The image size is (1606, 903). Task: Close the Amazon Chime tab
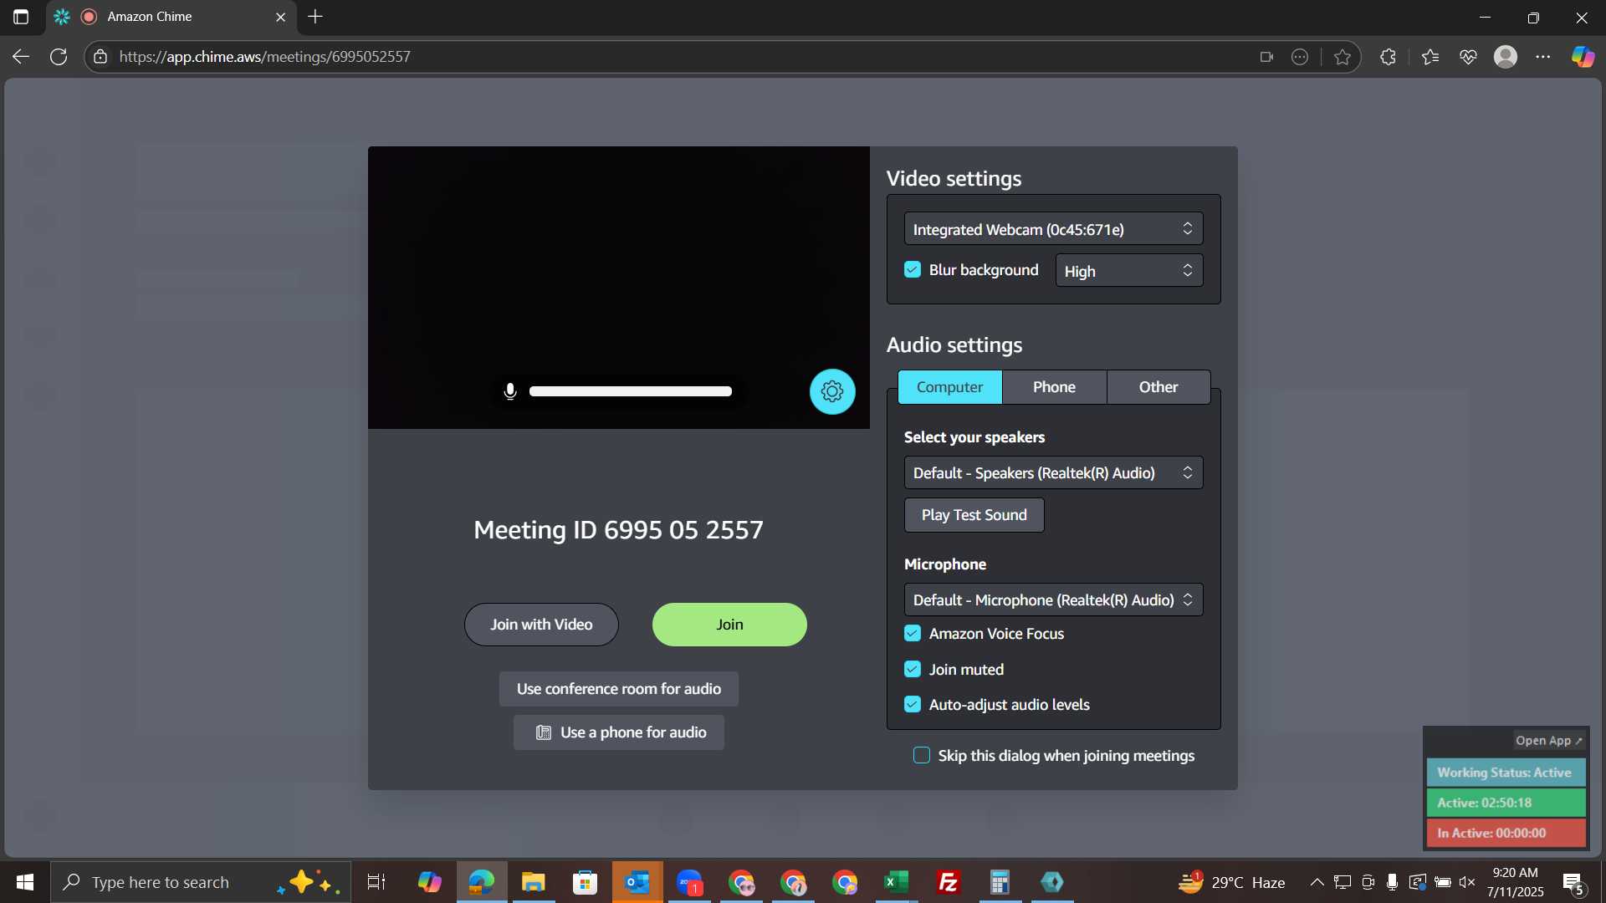click(x=280, y=17)
